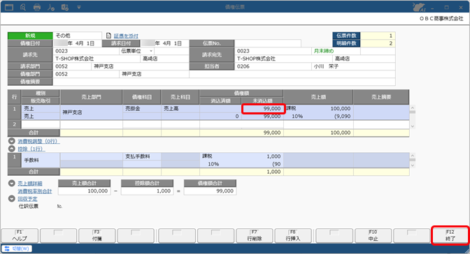Expand the 回収予定 chevron
This screenshot has width=470, height=254.
(12, 198)
